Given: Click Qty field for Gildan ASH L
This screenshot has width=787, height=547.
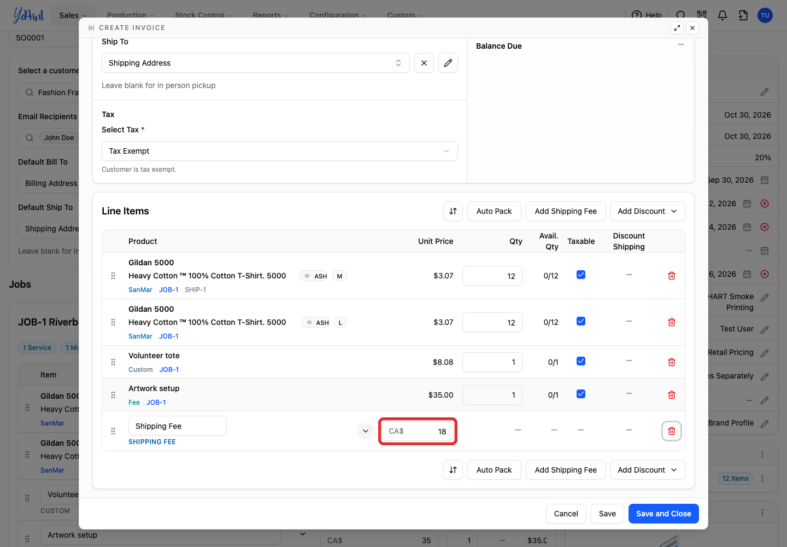Looking at the screenshot, I should coord(492,322).
